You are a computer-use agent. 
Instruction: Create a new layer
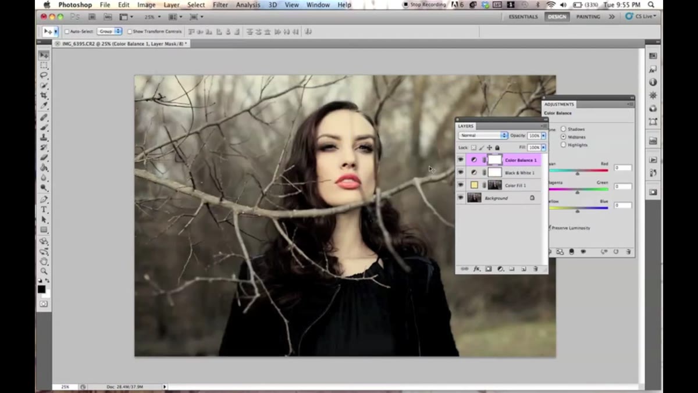pyautogui.click(x=523, y=269)
